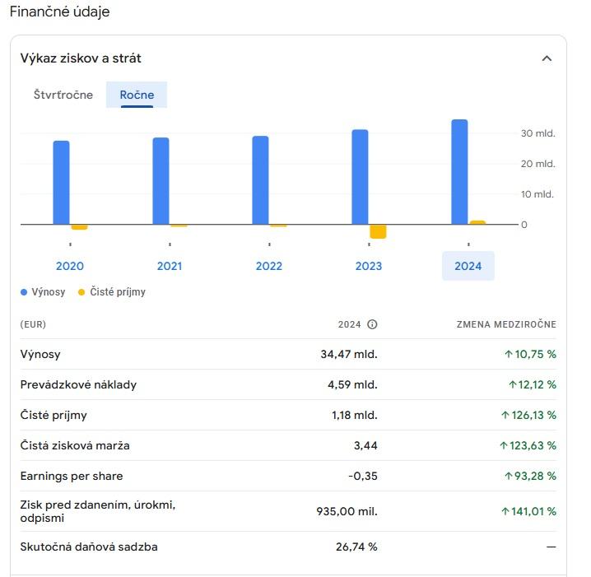Click the Výnosy row label

[40, 355]
